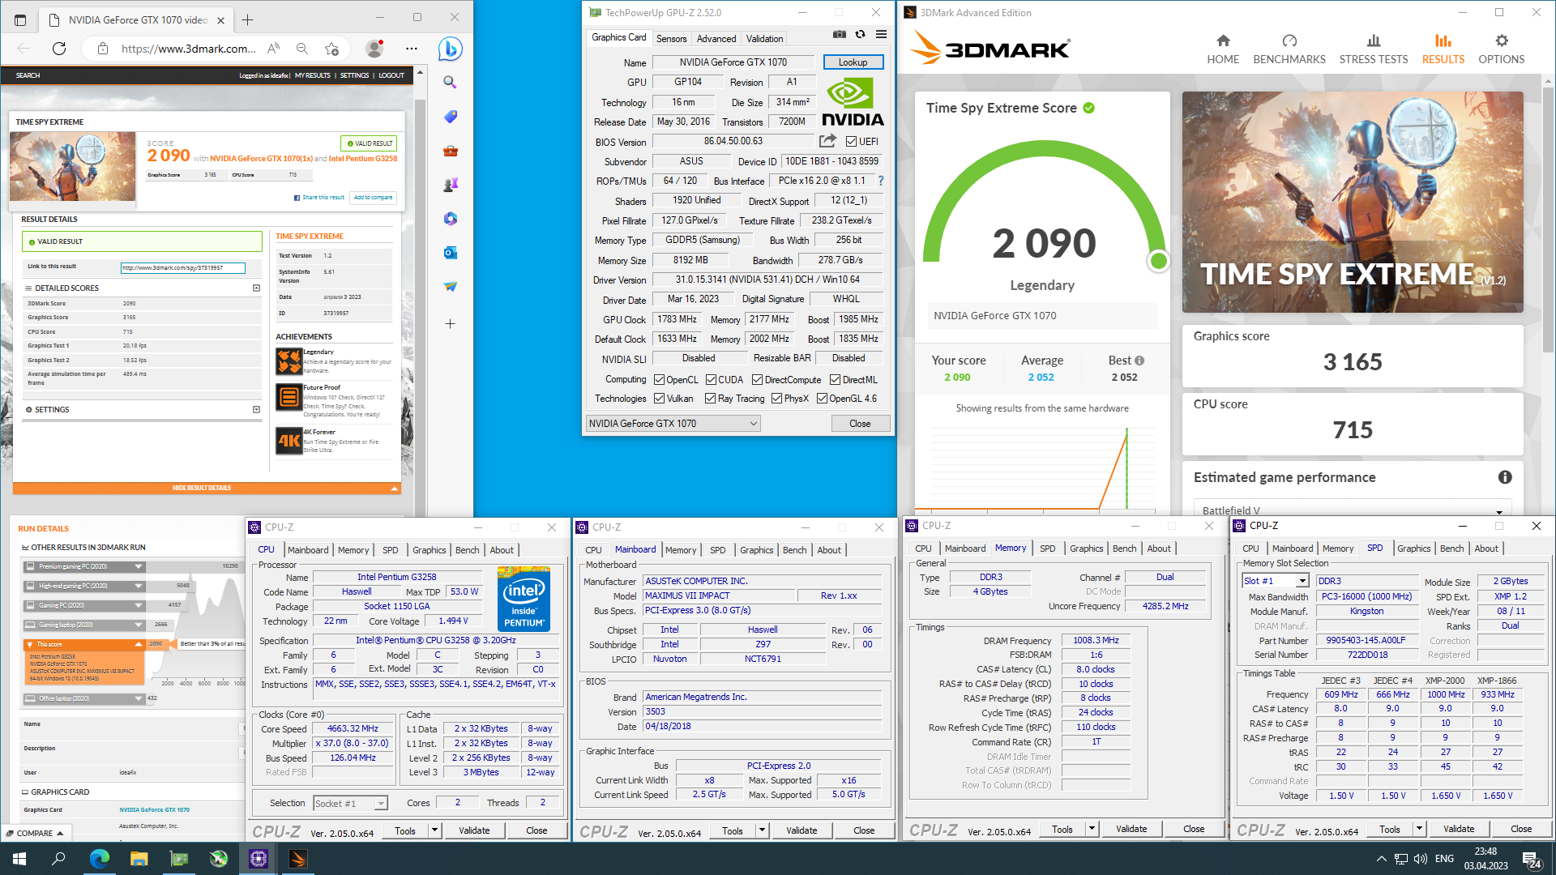Viewport: 1556px width, 875px height.
Task: Toggle the DirectML checkbox
Action: tap(835, 380)
